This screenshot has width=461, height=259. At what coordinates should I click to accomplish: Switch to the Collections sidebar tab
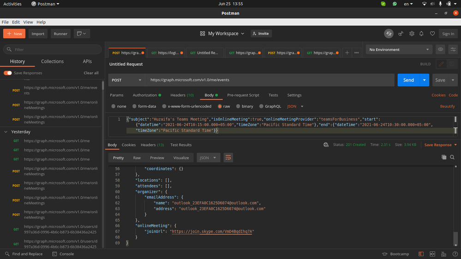[52, 61]
